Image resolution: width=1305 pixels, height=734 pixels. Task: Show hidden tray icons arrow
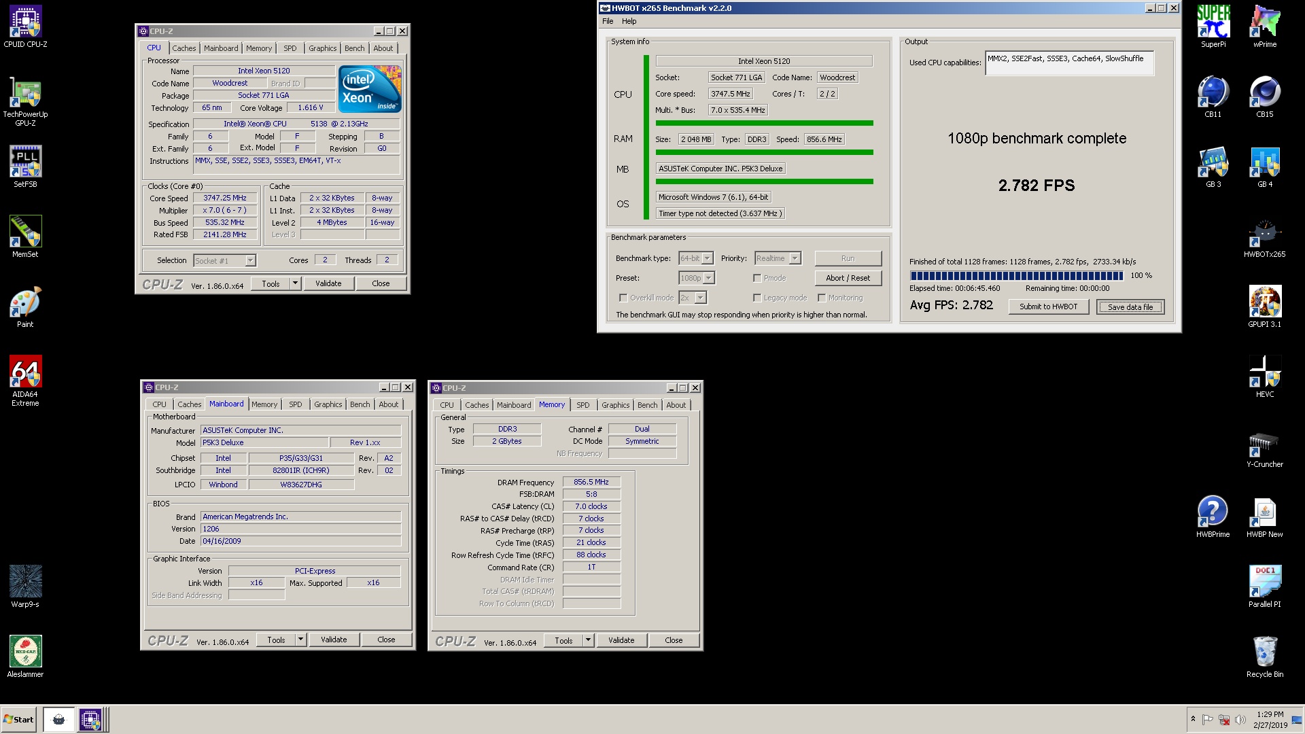tap(1193, 719)
